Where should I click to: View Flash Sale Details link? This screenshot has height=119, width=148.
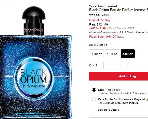point(121,37)
